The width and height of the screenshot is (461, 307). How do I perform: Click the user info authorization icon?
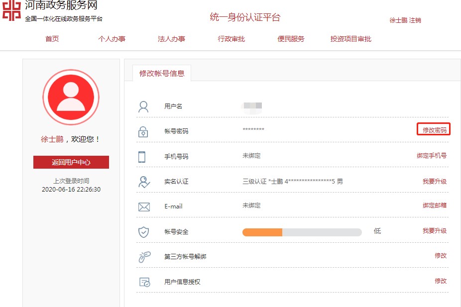pyautogui.click(x=144, y=282)
